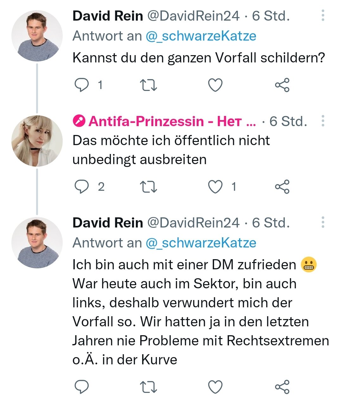The height and width of the screenshot is (397, 342).
Task: Like David Rein's first tweet
Action: [x=215, y=85]
